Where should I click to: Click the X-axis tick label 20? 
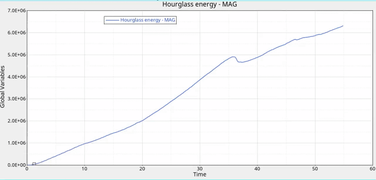142,169
